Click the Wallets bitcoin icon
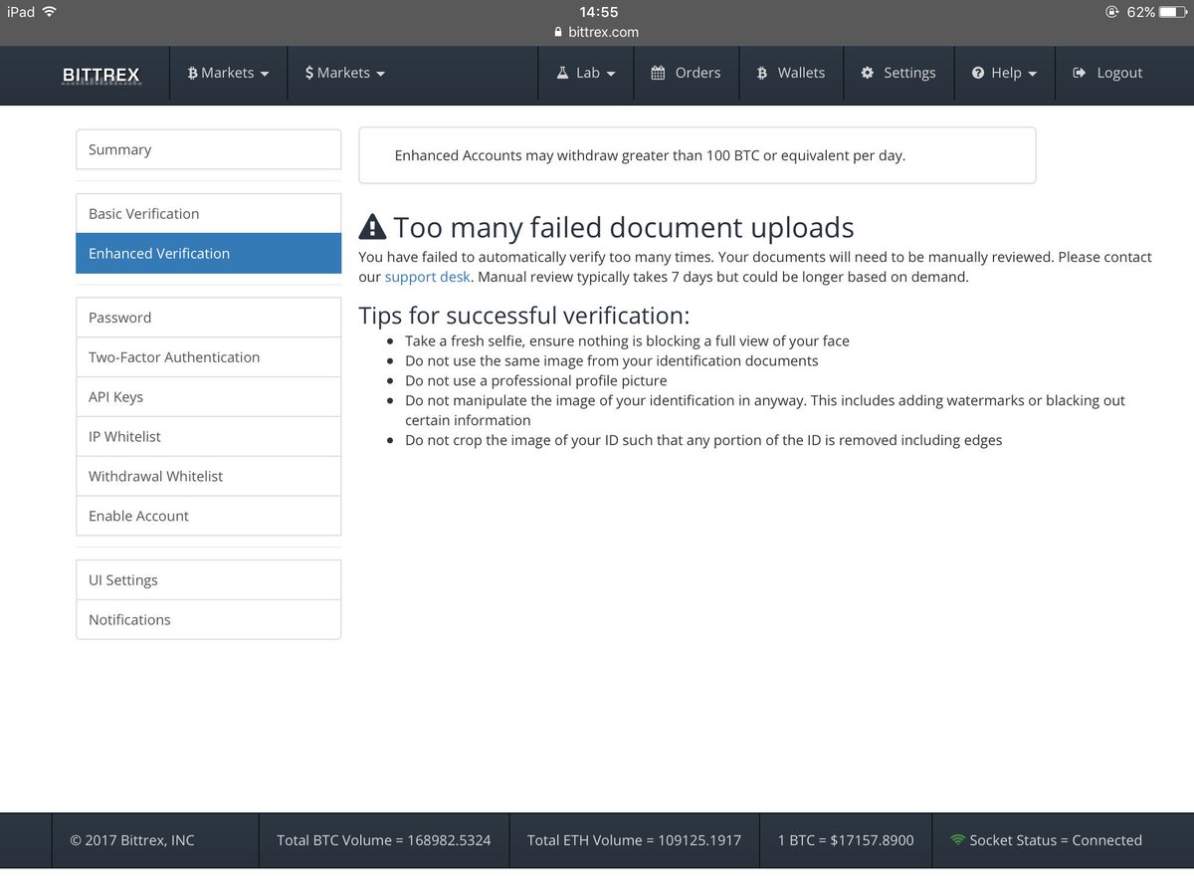 coord(762,73)
